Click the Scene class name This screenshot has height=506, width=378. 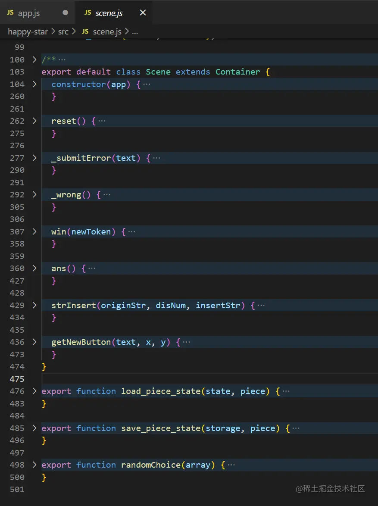[158, 72]
